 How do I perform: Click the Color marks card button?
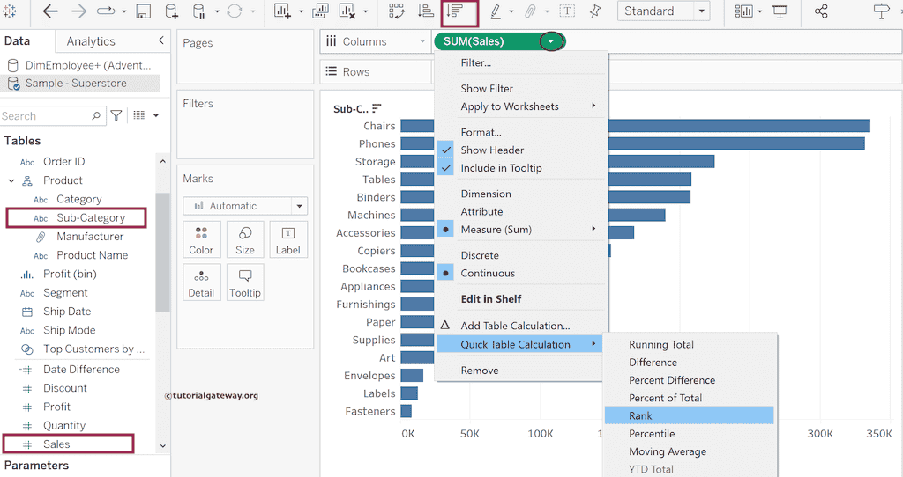pos(201,239)
